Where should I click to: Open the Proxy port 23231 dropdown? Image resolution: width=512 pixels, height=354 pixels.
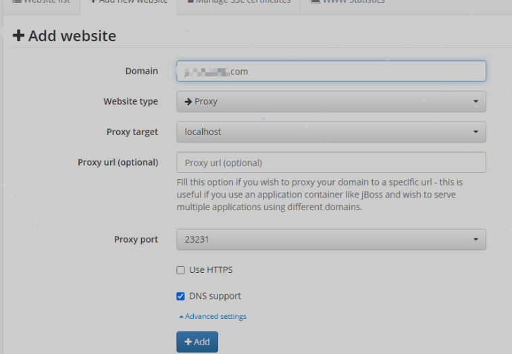(331, 239)
